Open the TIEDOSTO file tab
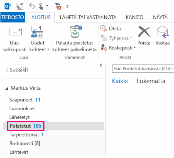This screenshot has height=158, width=174. [12, 17]
